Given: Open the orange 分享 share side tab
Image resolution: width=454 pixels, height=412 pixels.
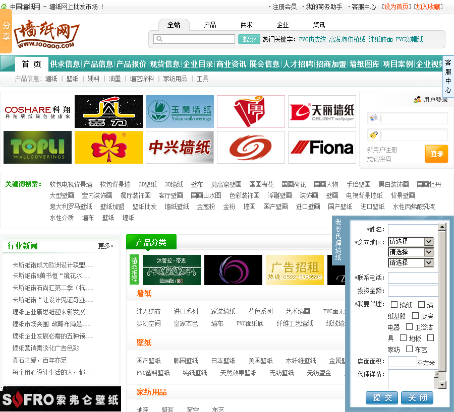Looking at the screenshot, I should tap(6, 31).
